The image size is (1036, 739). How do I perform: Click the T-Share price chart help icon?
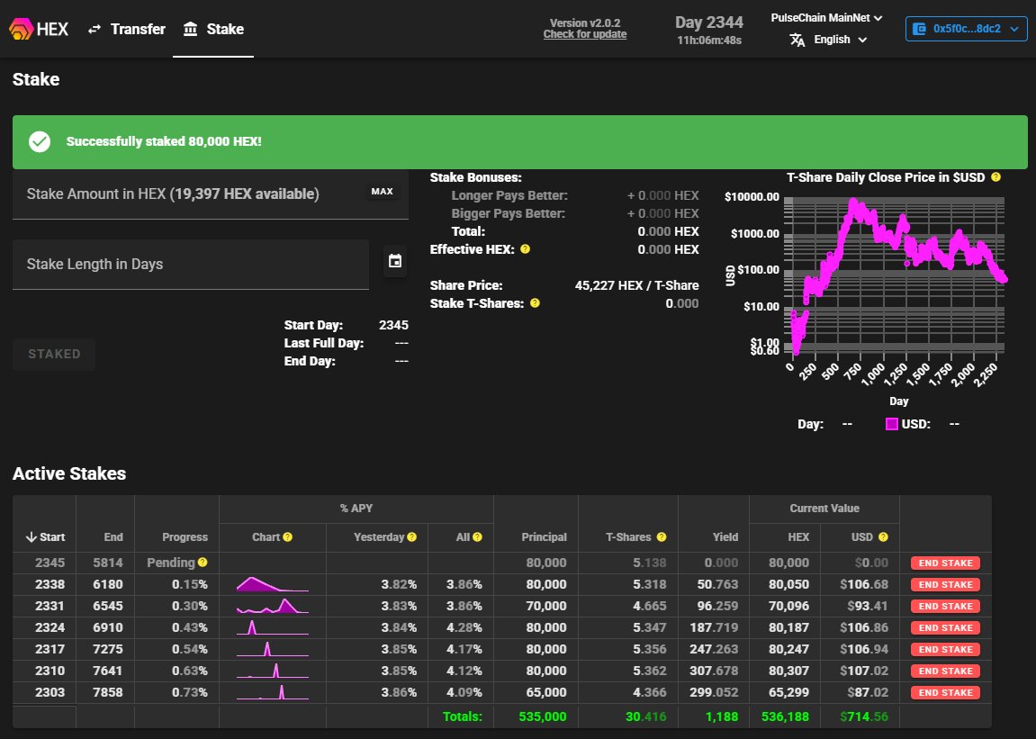tap(995, 177)
